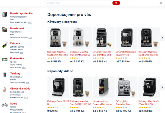
Task: Click the coffee machine icon for Domácí spotřebiče
Action: tap(5, 15)
